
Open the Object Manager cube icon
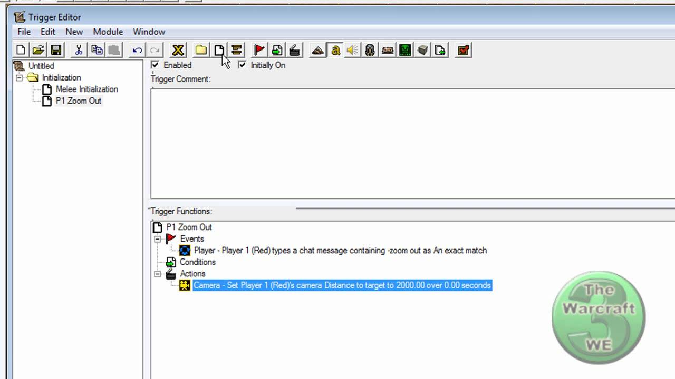(422, 50)
